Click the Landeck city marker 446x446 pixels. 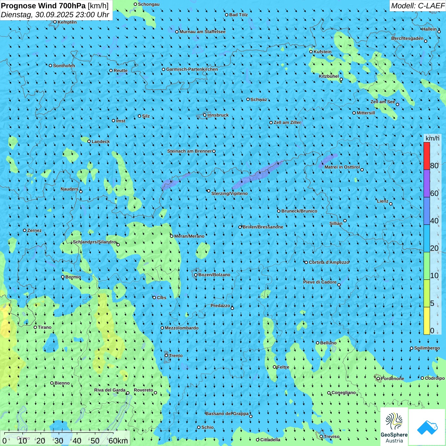pos(89,141)
